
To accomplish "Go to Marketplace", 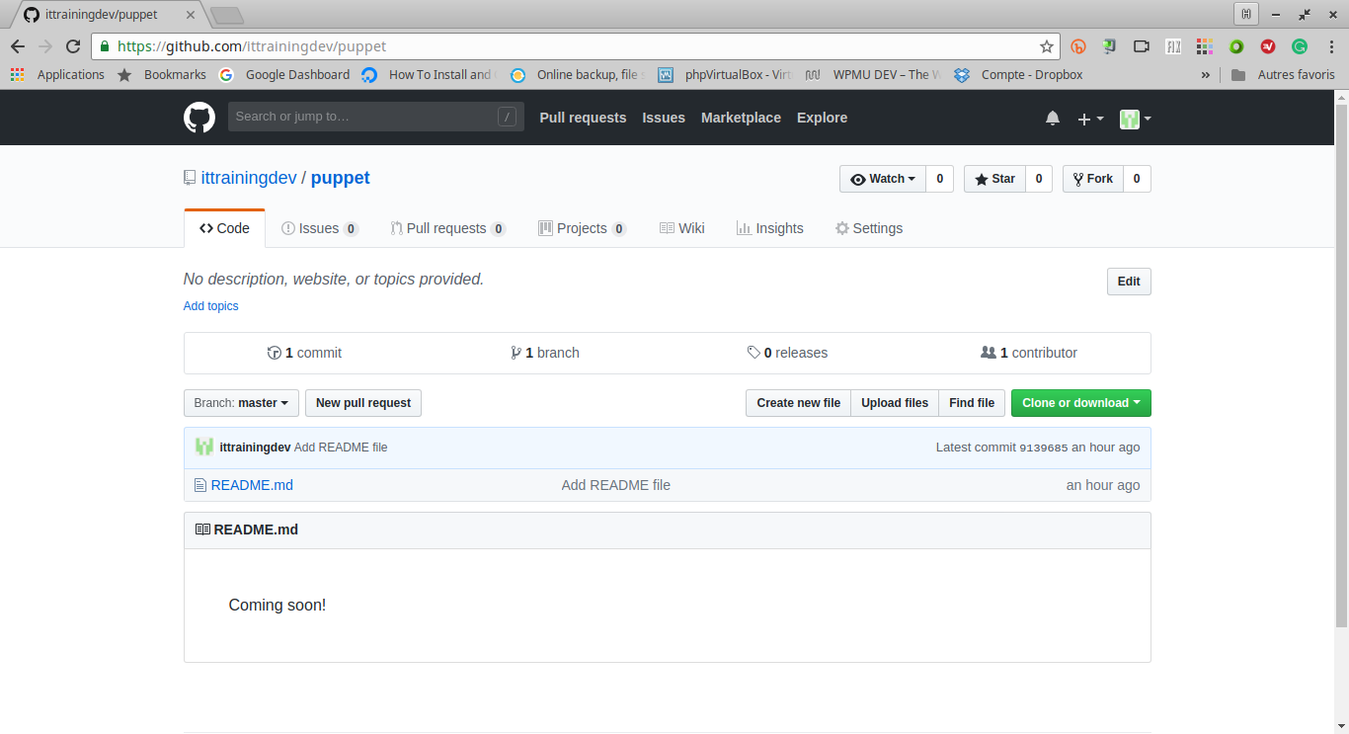I will [741, 118].
